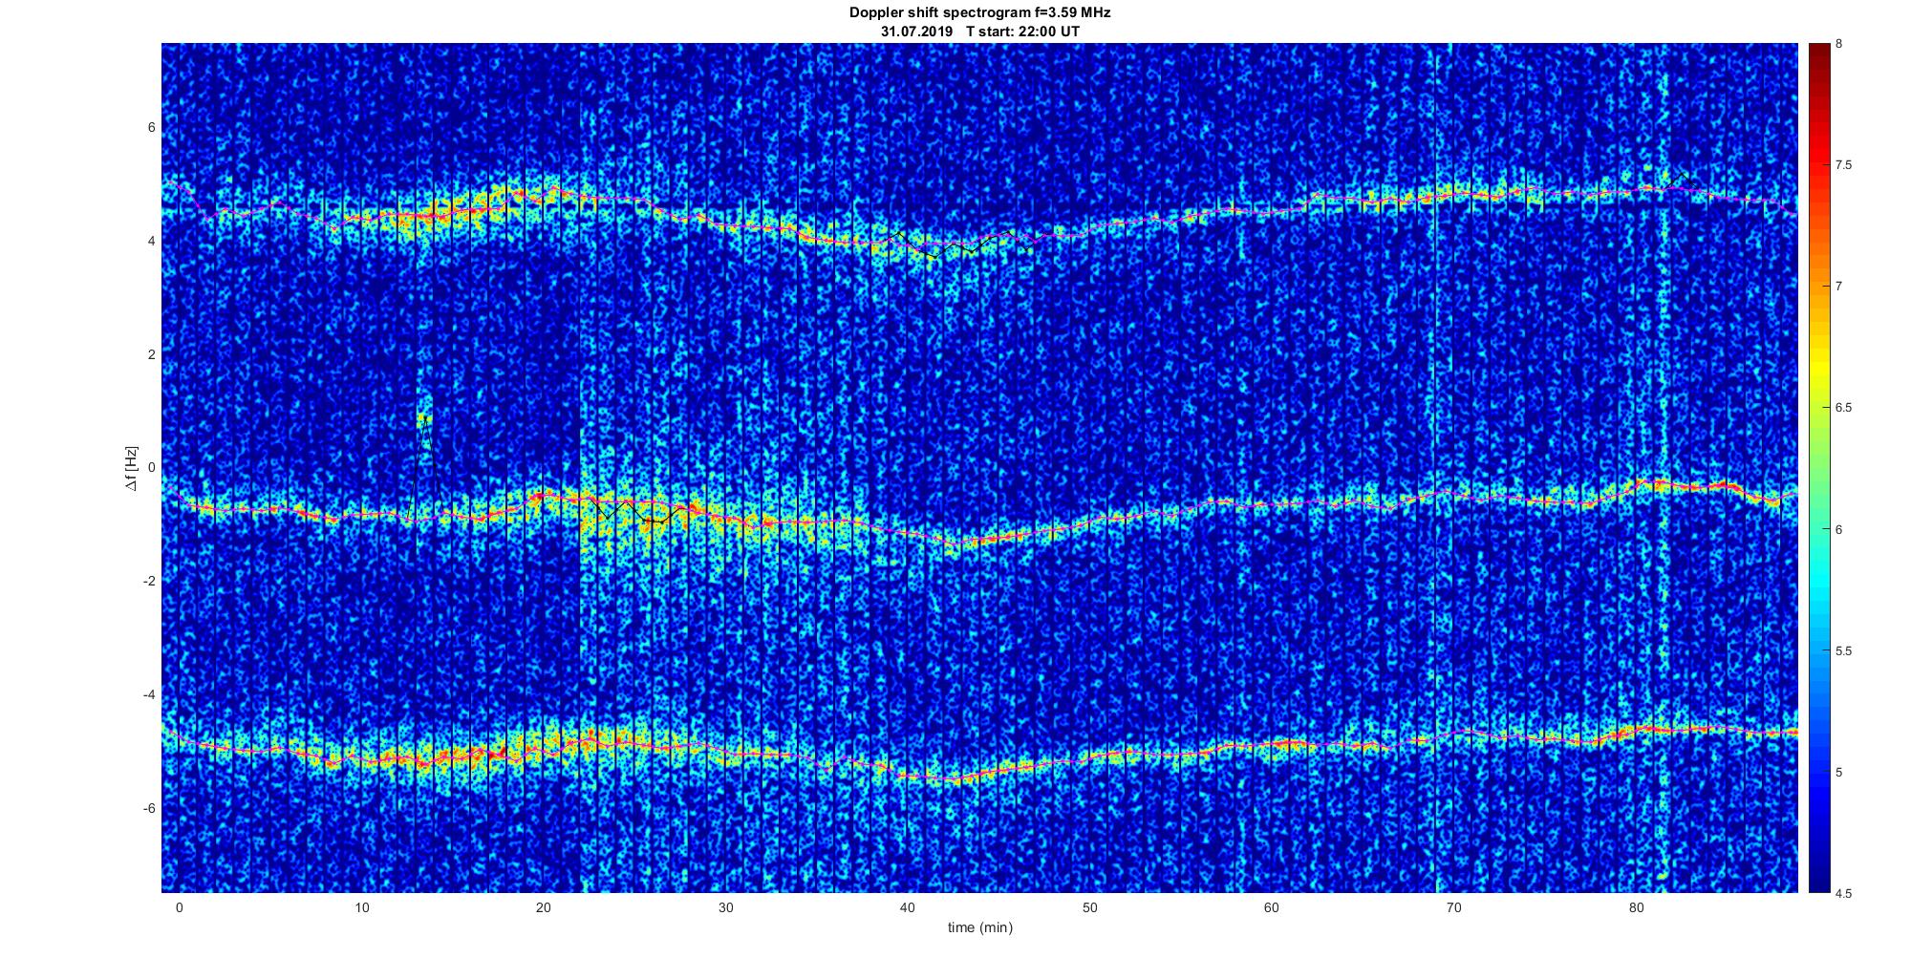Click the x-axis tick label '80'
This screenshot has height=958, width=1911.
[1636, 907]
